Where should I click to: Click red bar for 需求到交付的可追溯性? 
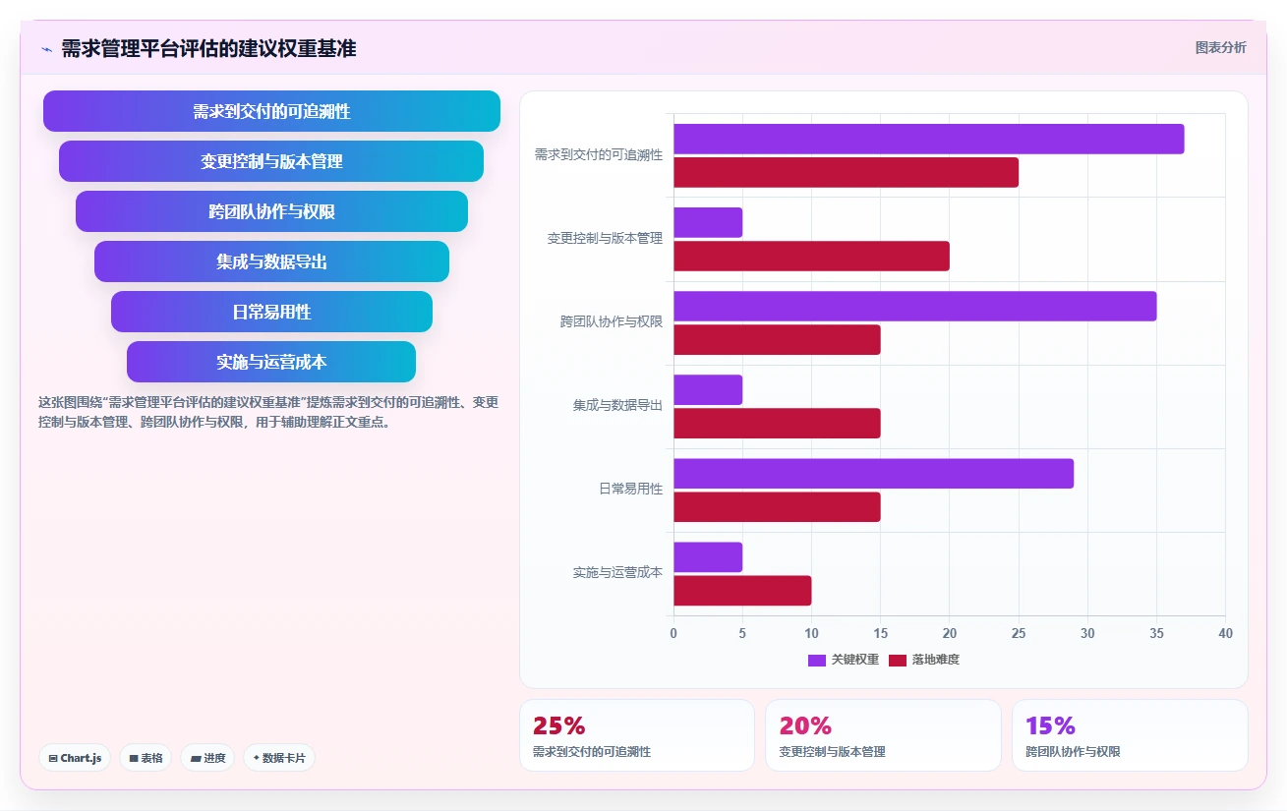click(846, 172)
